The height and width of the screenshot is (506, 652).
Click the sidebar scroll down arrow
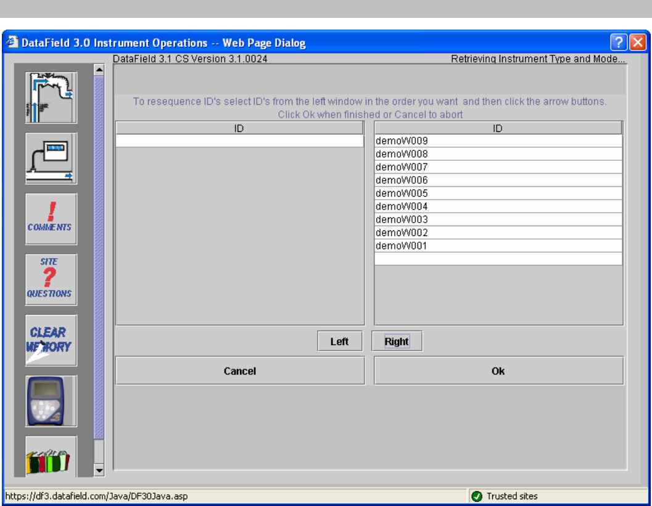tap(99, 471)
